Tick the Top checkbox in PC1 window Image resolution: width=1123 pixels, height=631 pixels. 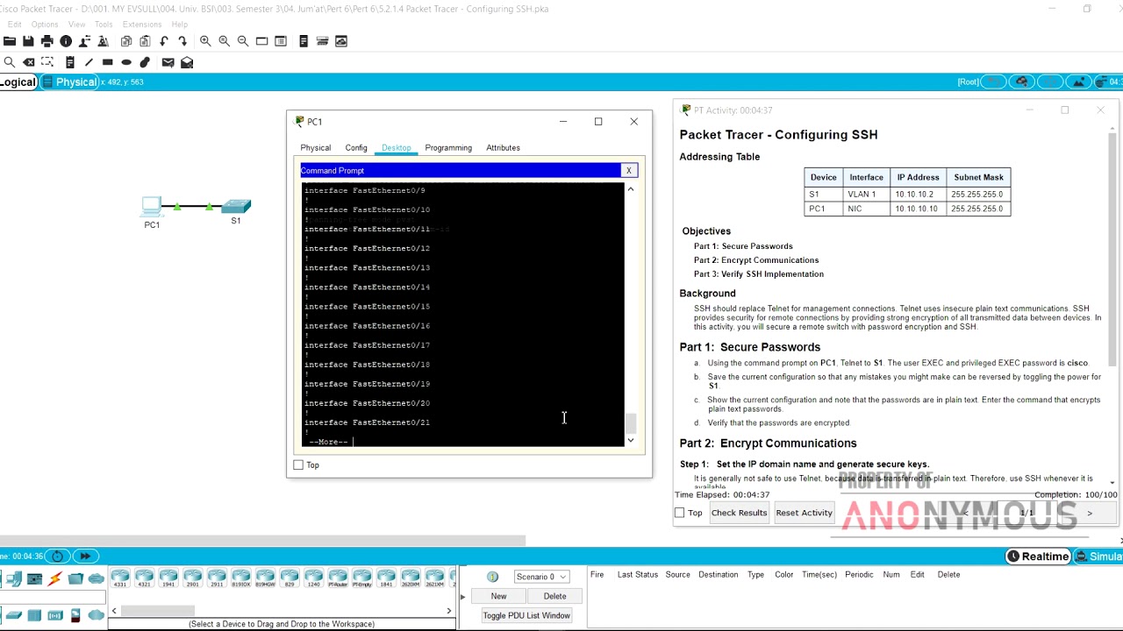coord(298,465)
